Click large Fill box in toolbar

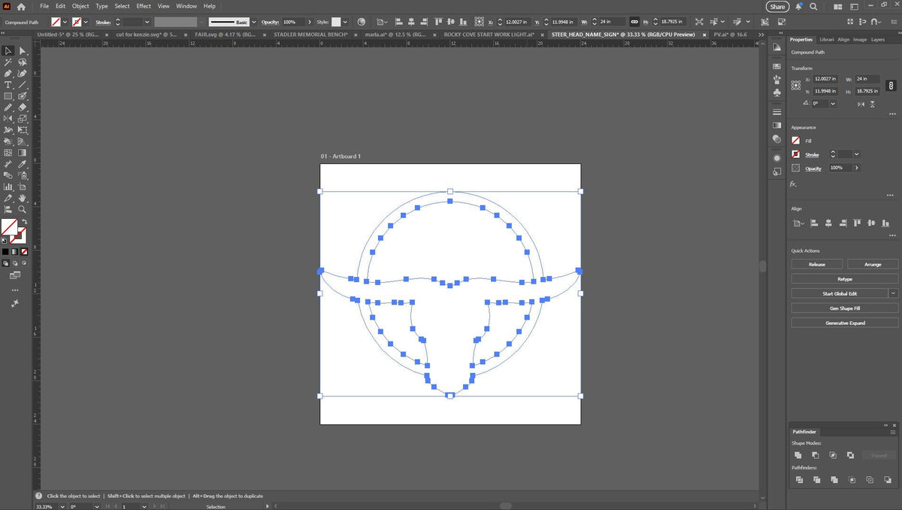9,226
